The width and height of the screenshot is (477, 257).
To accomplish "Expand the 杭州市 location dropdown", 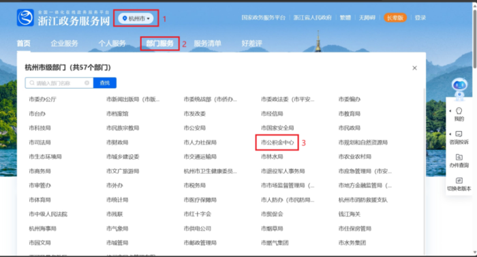I will (x=136, y=18).
